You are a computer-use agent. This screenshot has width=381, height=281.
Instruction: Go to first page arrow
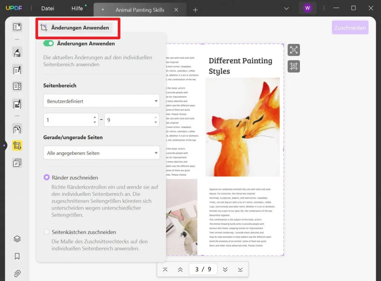(x=165, y=269)
